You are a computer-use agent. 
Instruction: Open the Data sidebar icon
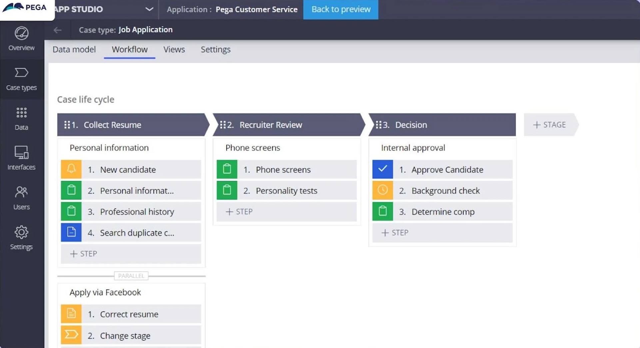coord(21,119)
